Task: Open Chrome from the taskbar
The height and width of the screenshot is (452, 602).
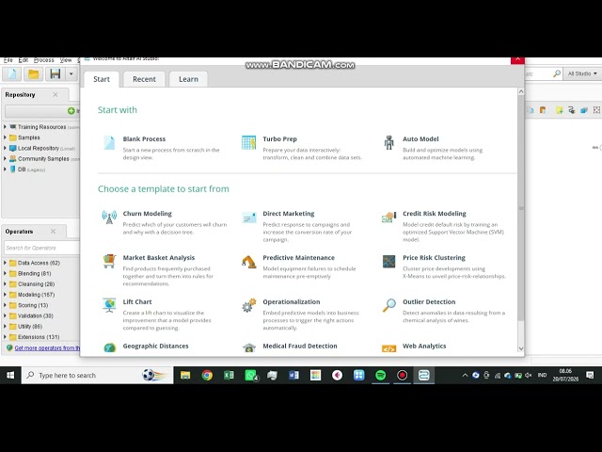Action: [207, 375]
